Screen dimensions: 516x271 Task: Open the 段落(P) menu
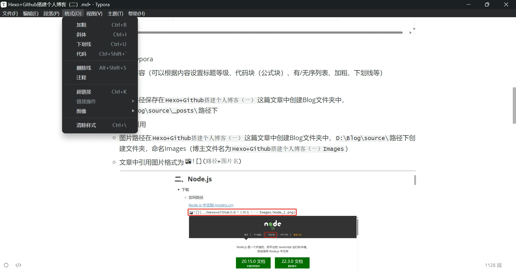coord(51,13)
